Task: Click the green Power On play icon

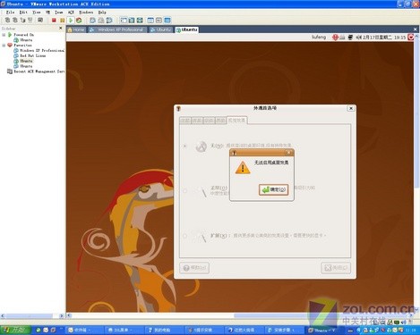Action: (71, 21)
